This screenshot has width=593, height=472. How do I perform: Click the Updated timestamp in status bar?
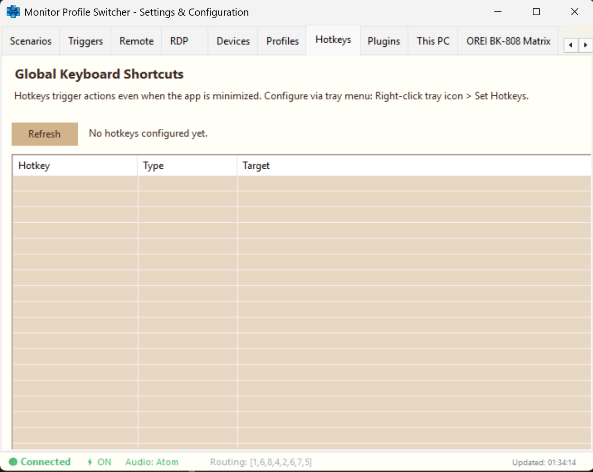click(543, 463)
